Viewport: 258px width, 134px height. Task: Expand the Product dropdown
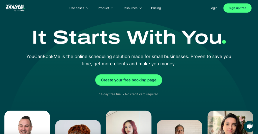[105, 8]
